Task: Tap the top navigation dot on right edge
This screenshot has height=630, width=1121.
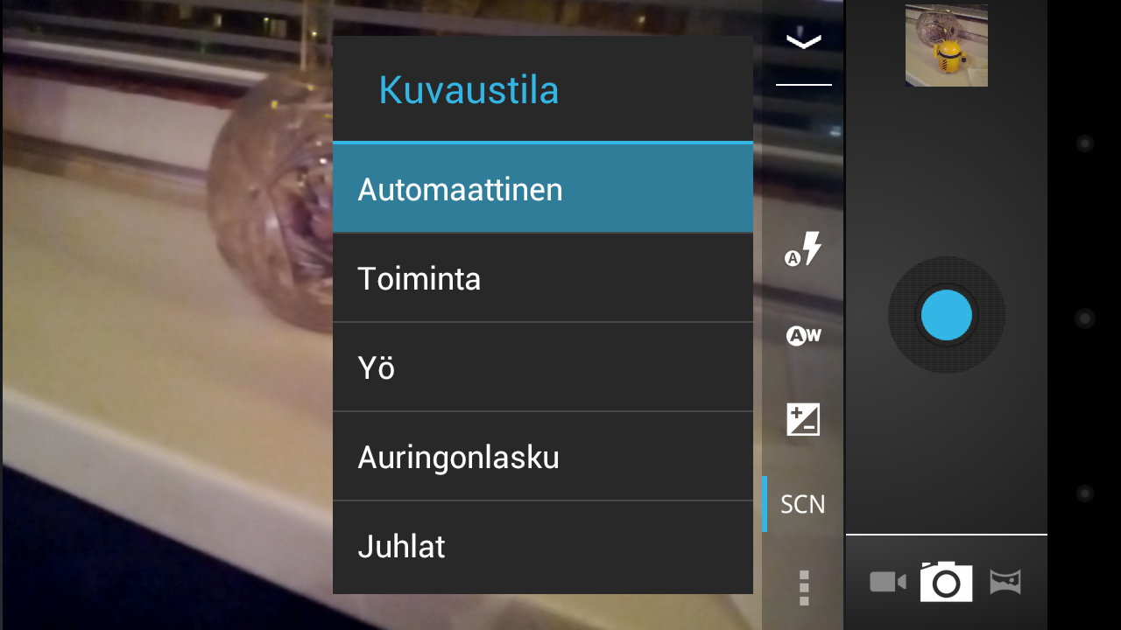Action: pyautogui.click(x=1085, y=143)
